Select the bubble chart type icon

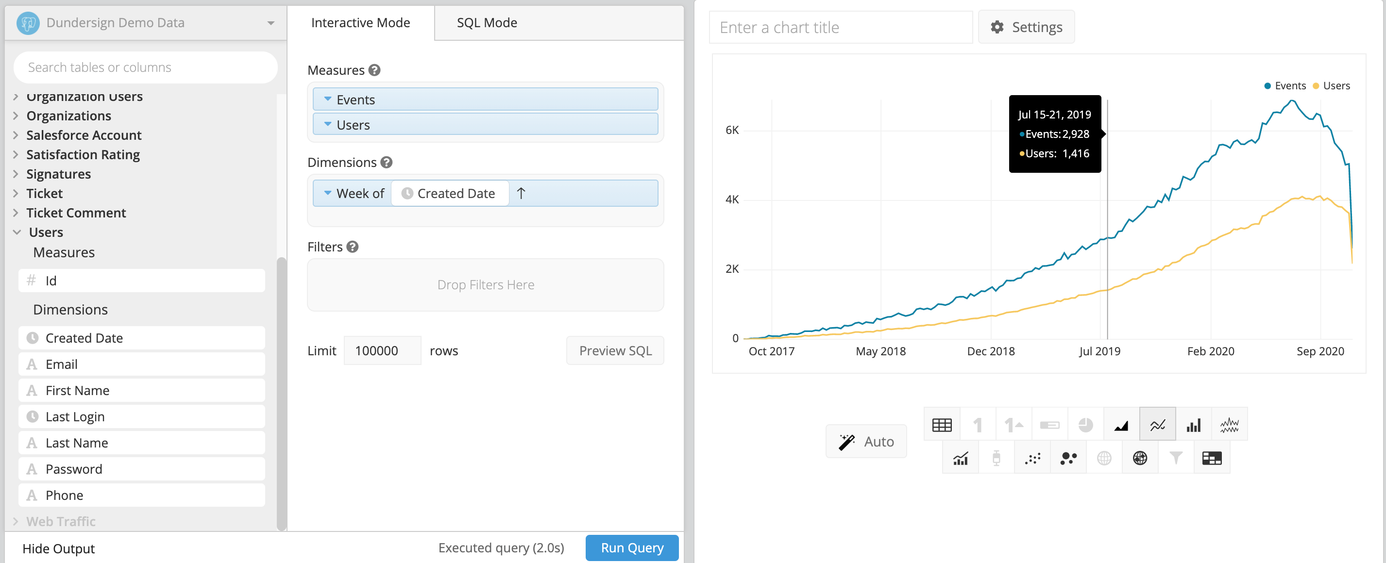click(x=1068, y=458)
